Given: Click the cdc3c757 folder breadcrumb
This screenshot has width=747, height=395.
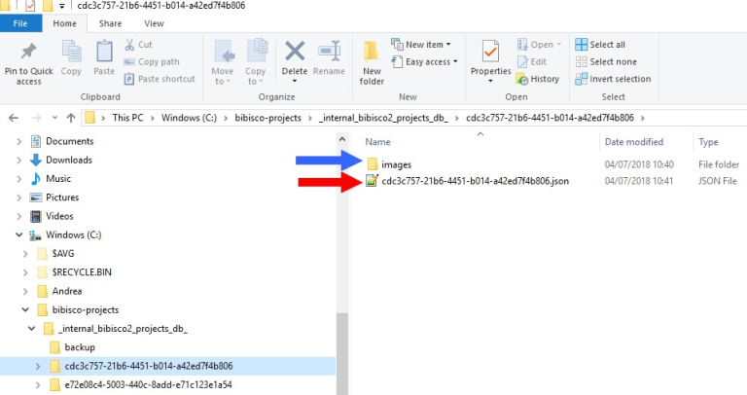Looking at the screenshot, I should (x=550, y=118).
